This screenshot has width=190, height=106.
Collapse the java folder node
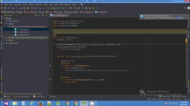coord(7,24)
